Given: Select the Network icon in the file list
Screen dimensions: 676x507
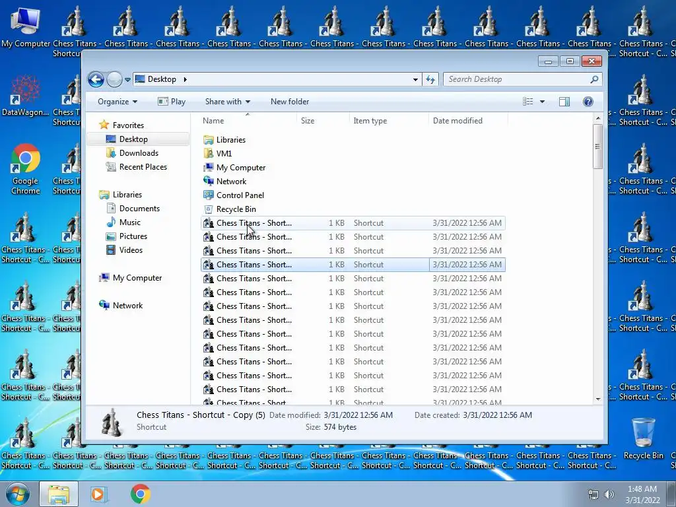Looking at the screenshot, I should tap(209, 181).
